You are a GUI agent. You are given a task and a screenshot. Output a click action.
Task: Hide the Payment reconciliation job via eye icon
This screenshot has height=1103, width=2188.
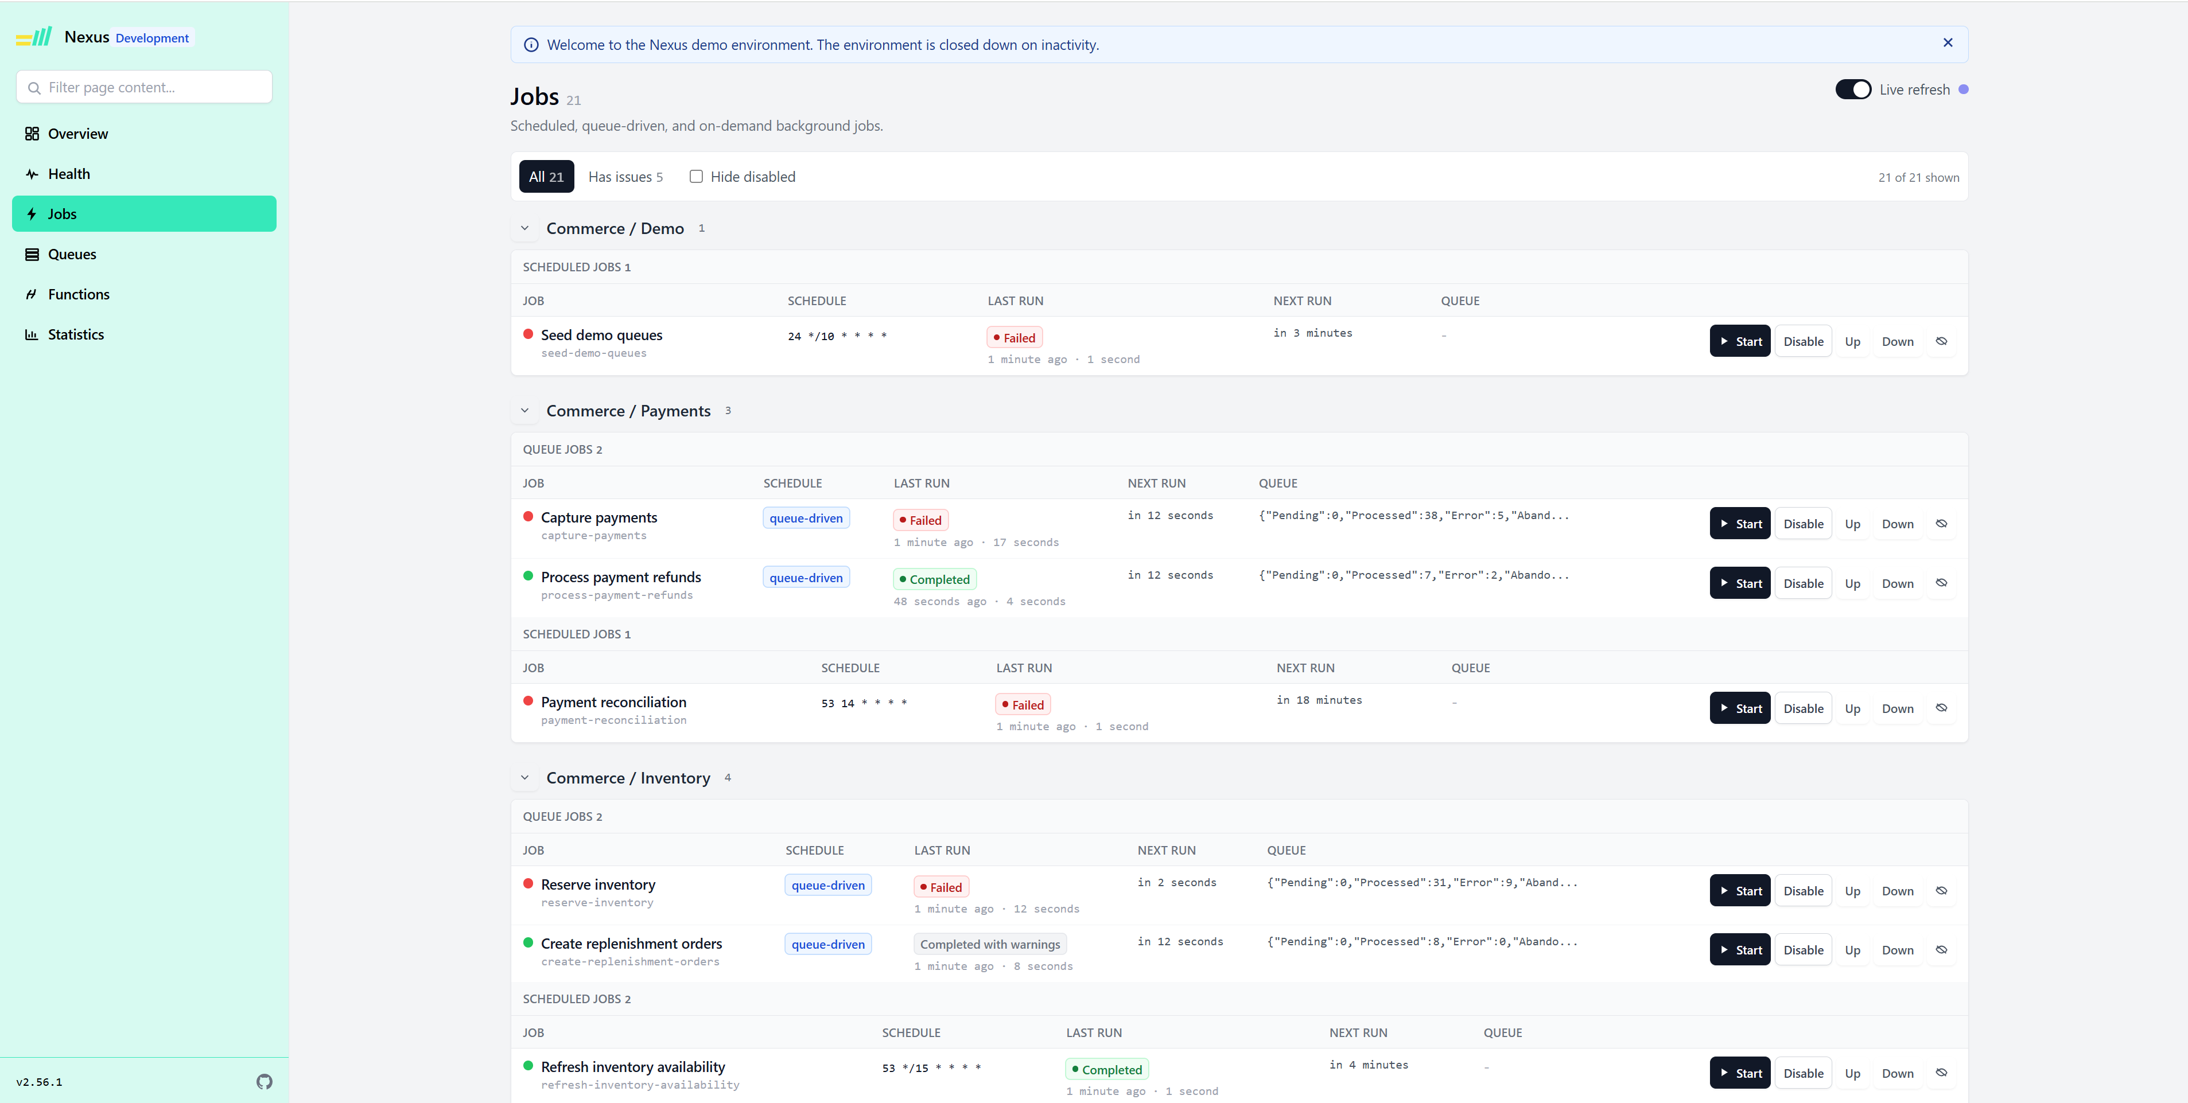tap(1941, 707)
